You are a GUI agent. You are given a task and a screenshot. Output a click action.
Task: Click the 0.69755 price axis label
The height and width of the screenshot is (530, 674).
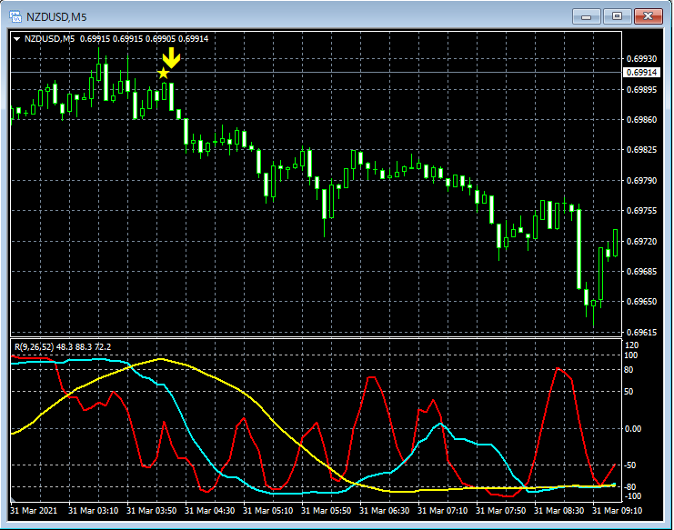tap(642, 211)
